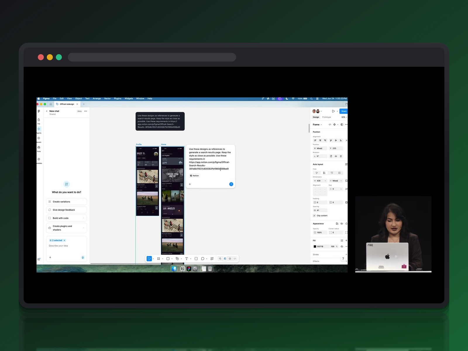Viewport: 468px width, 351px height.
Task: Switch to Draw mode in toolbar
Action: coord(220,259)
